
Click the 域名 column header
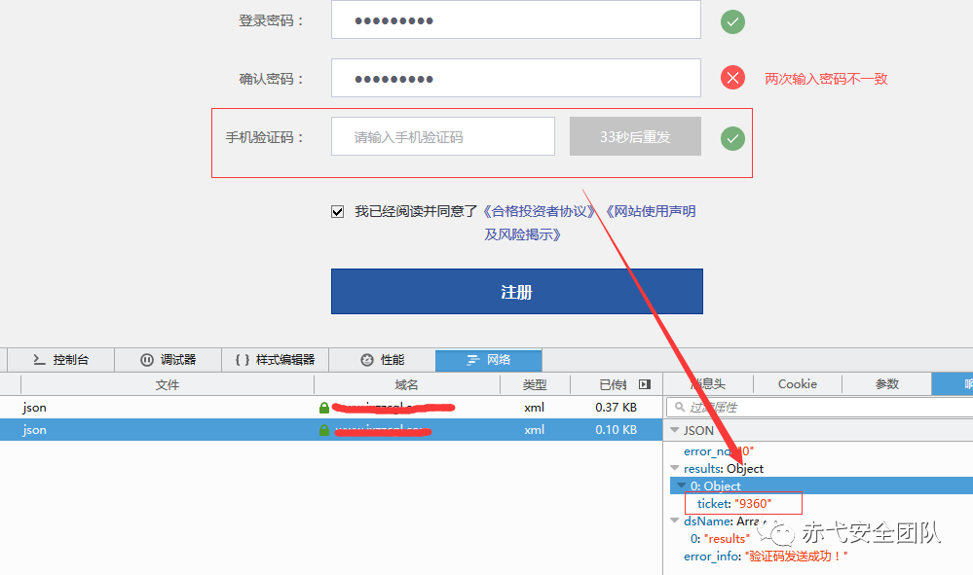point(406,384)
